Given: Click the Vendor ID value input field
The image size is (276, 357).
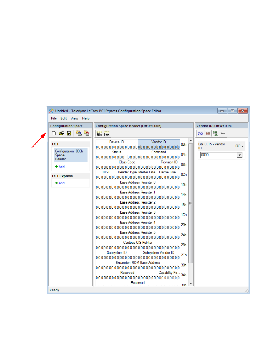Looking at the screenshot, I should pos(219,155).
